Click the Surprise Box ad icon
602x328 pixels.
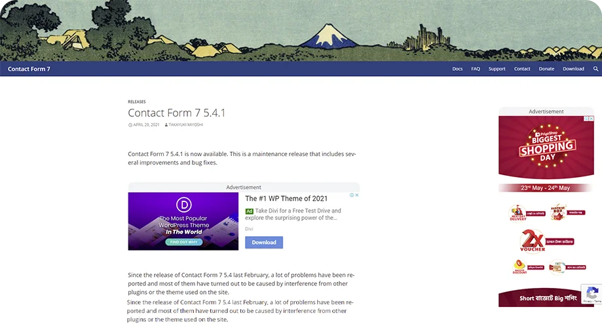coord(559,212)
